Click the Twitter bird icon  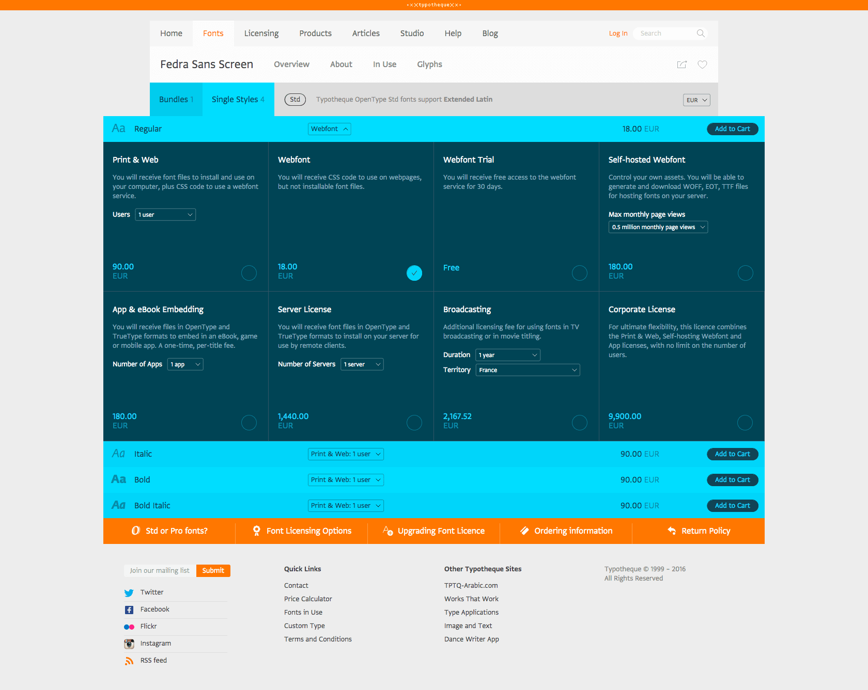click(129, 592)
